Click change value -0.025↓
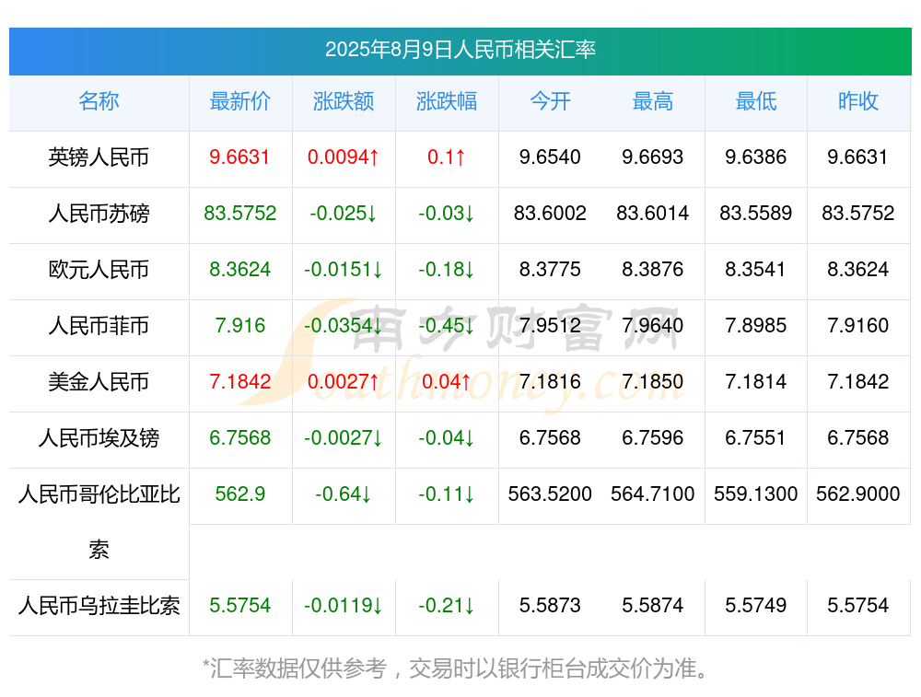Screen dimensions: 921x697 [x=344, y=214]
